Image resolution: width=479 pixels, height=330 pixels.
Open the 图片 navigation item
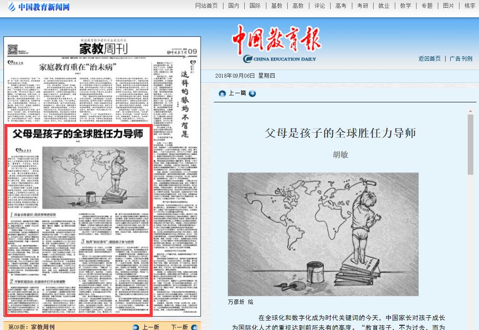pos(449,6)
